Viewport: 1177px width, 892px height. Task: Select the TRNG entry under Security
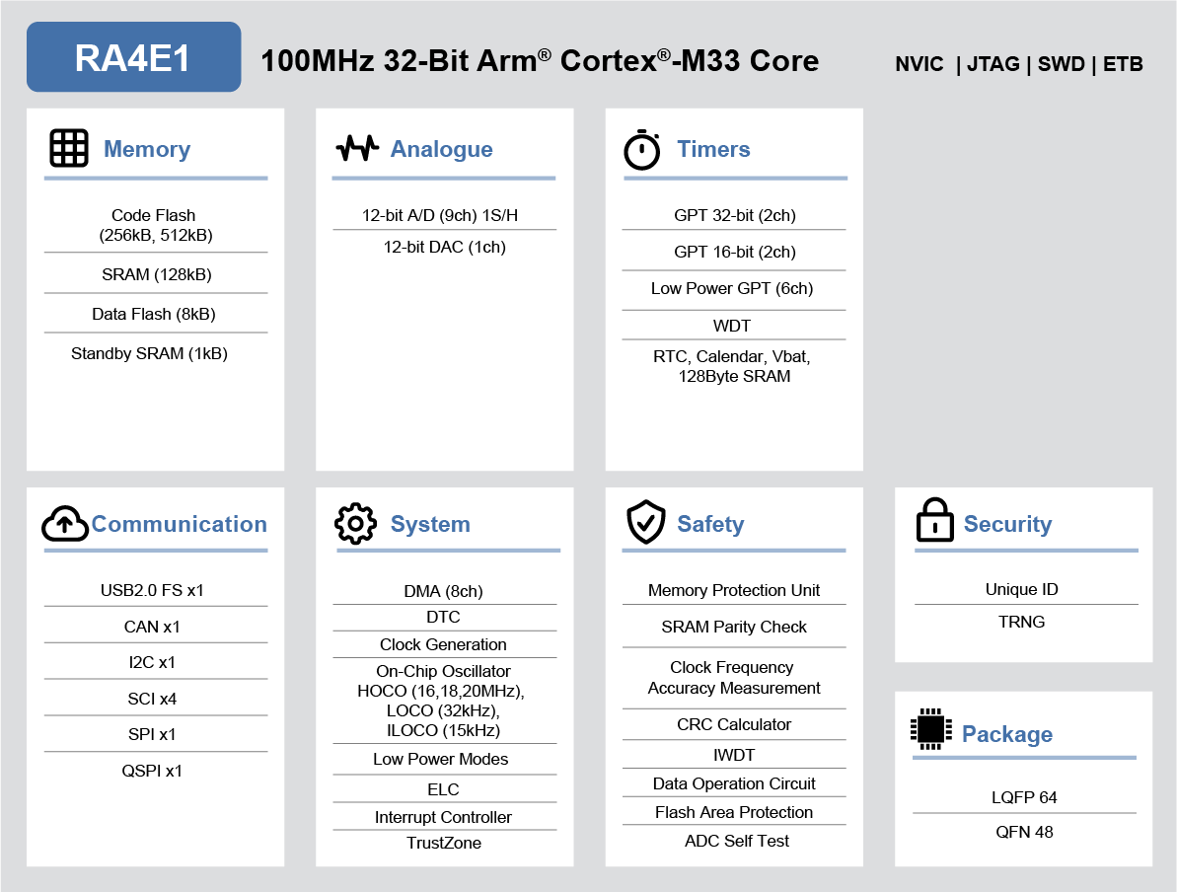pyautogui.click(x=1022, y=622)
